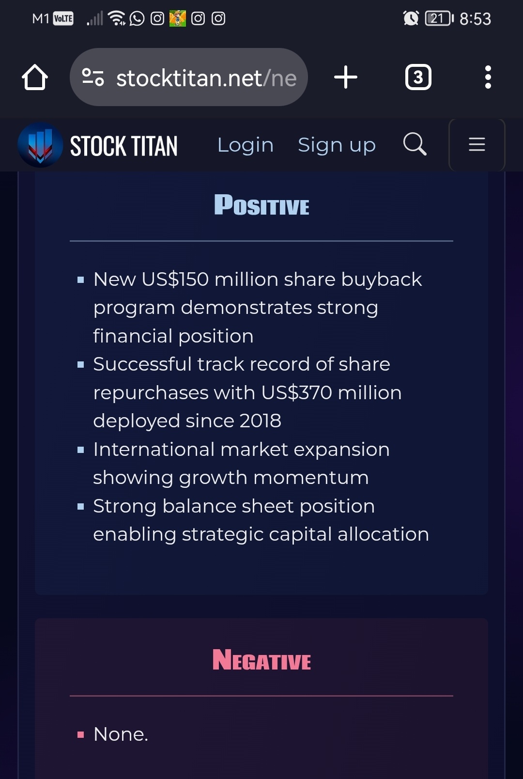Select the US$150 million buyback bullet text
Viewport: 523px width, 779px height.
click(x=258, y=307)
